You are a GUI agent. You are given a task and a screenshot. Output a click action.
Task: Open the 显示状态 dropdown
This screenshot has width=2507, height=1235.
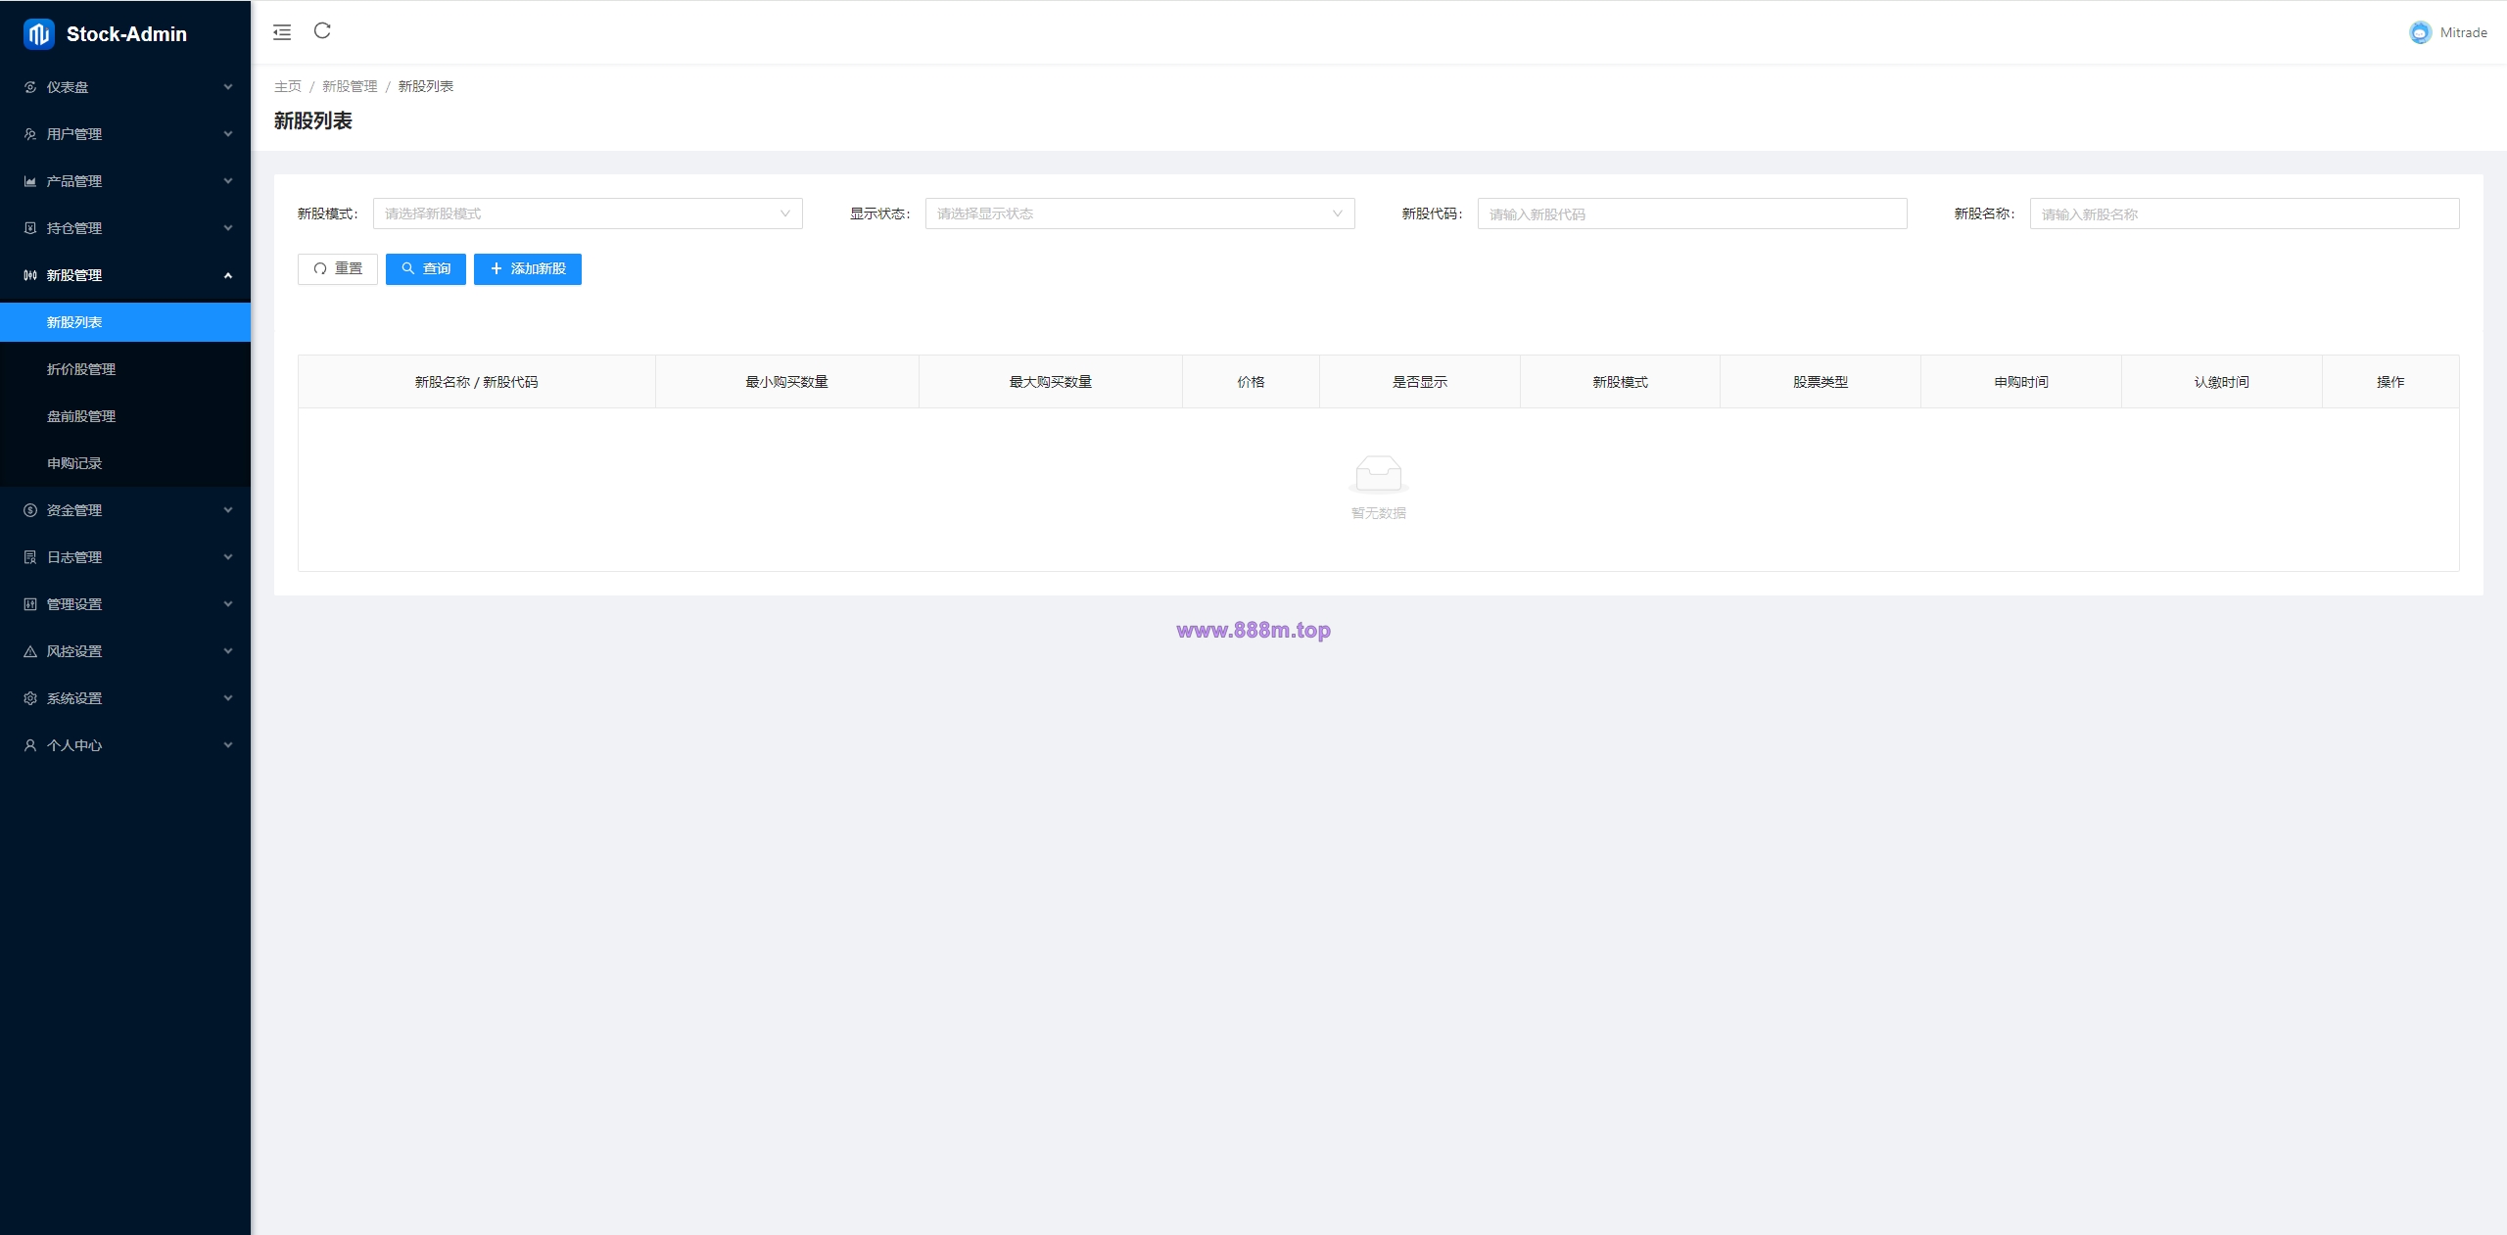[x=1140, y=214]
